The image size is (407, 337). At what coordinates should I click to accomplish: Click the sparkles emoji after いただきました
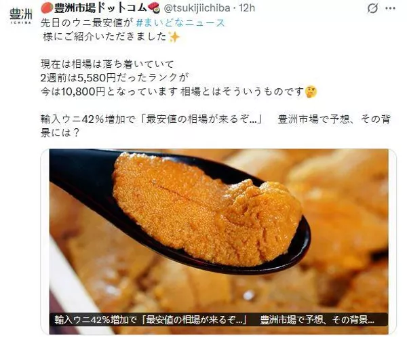[174, 37]
